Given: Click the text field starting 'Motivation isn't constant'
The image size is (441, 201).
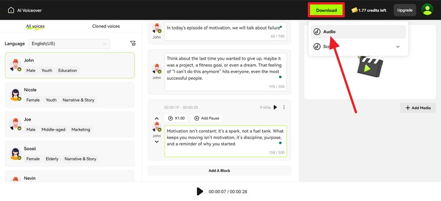Looking at the screenshot, I should (x=226, y=141).
